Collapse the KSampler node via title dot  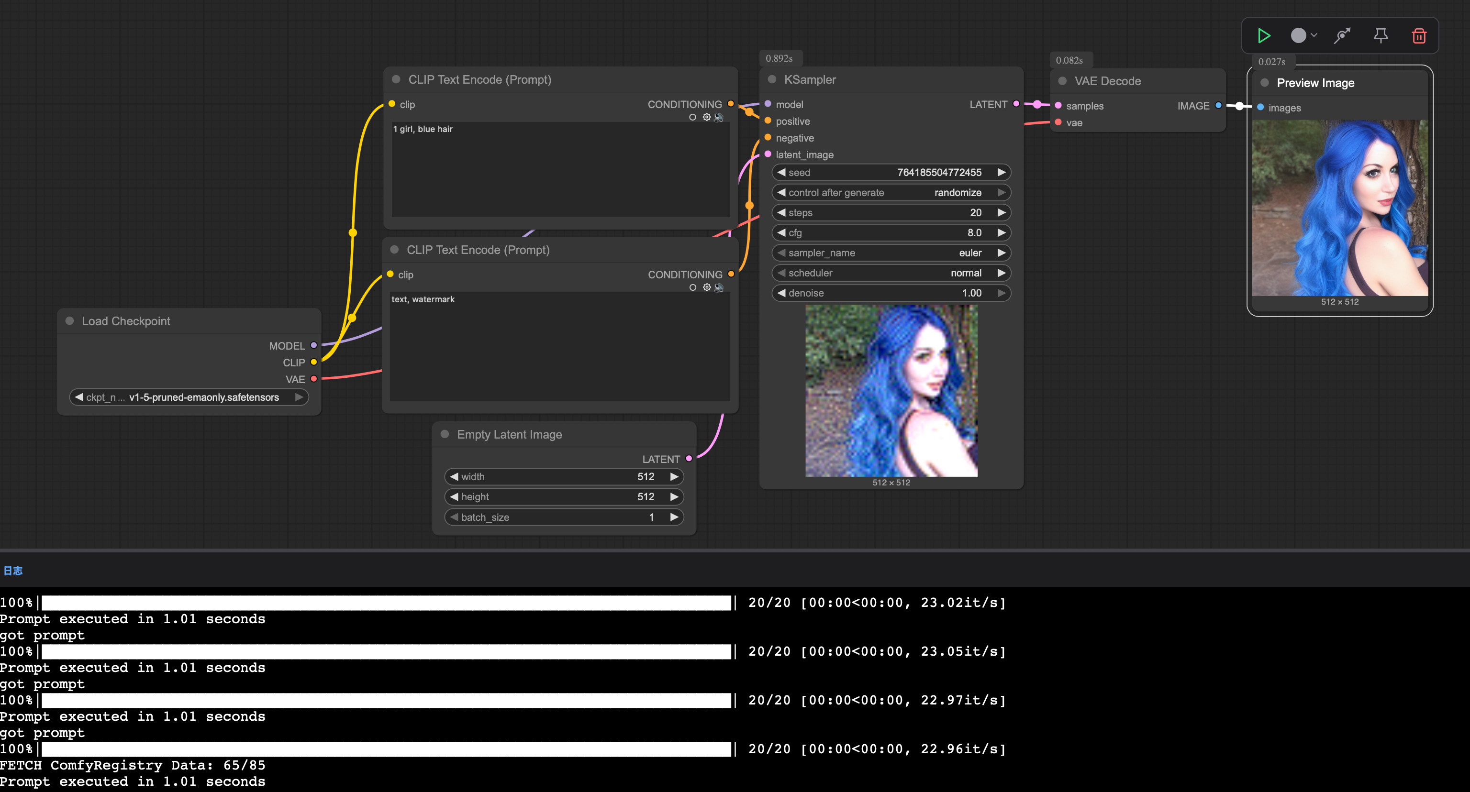772,79
